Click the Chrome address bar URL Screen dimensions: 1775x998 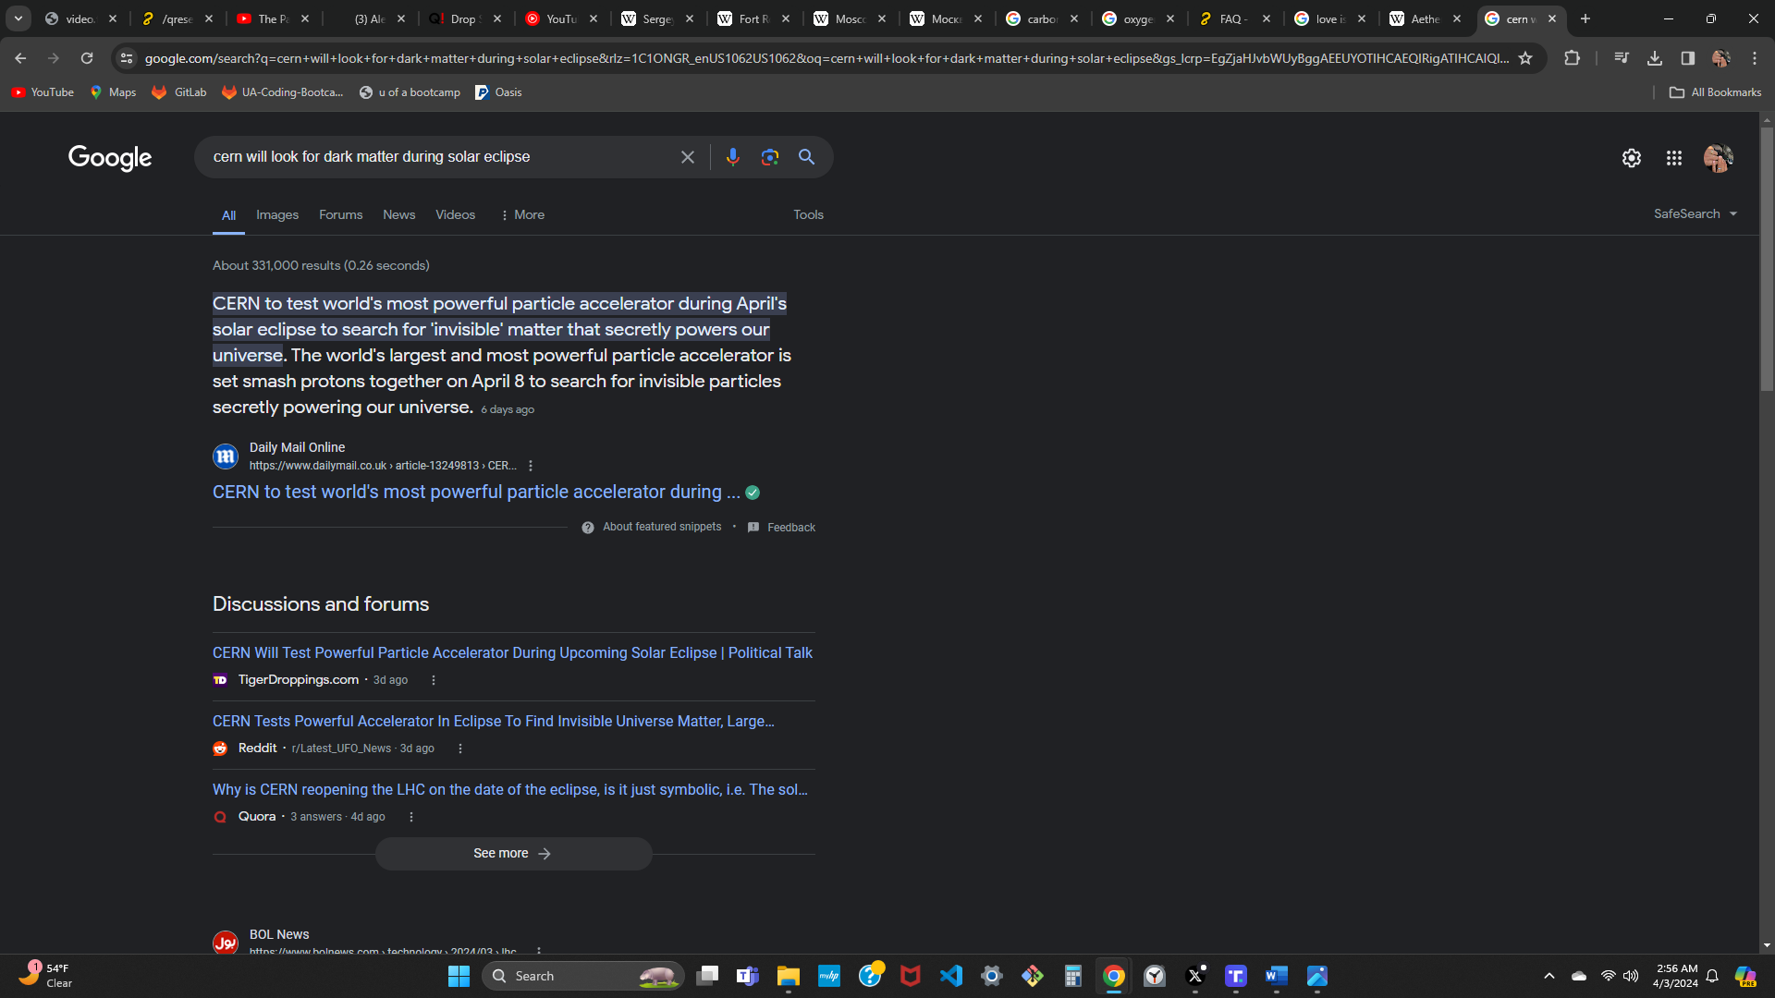click(826, 58)
